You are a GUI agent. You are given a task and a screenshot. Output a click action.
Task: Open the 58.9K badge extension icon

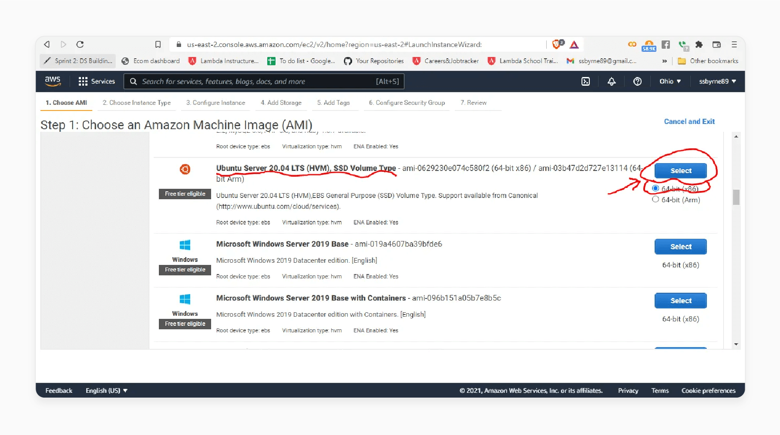pyautogui.click(x=649, y=45)
